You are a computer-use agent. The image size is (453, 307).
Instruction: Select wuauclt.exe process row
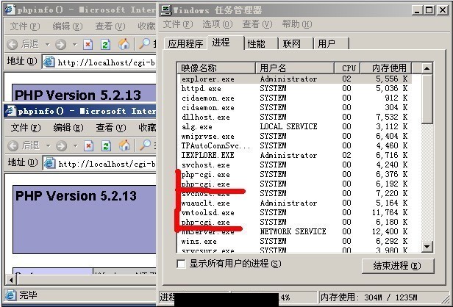pos(294,203)
